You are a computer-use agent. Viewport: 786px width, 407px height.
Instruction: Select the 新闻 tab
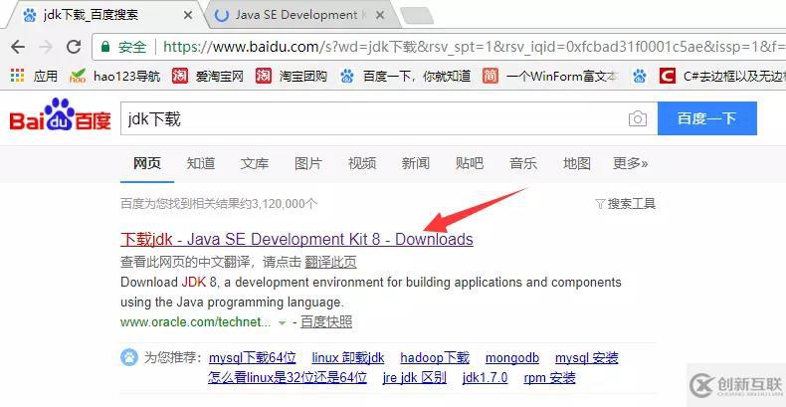point(415,163)
